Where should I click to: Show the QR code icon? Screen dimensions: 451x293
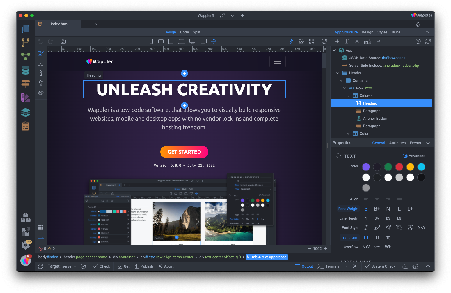coord(312,41)
